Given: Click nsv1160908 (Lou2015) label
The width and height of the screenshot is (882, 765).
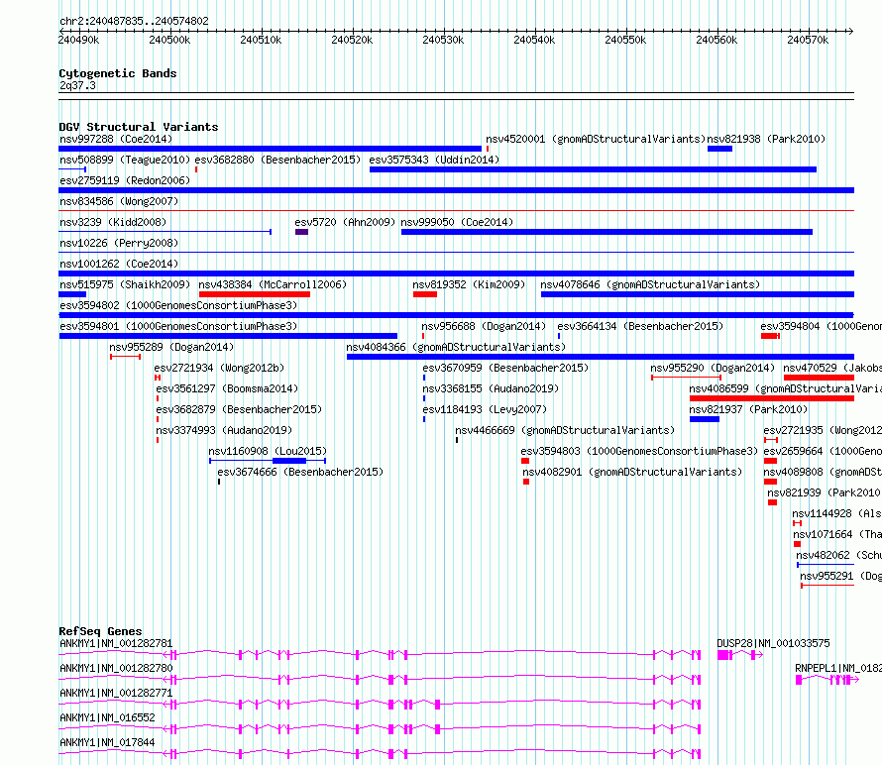Looking at the screenshot, I should pos(268,451).
